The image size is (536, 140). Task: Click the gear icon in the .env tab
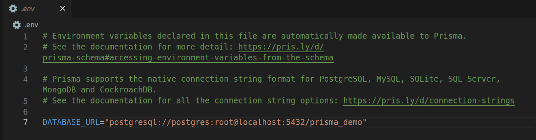click(13, 9)
